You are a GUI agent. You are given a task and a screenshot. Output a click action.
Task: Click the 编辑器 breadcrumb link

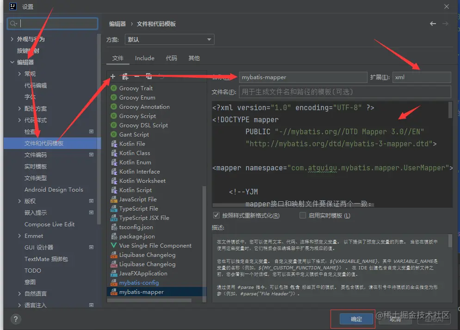117,24
